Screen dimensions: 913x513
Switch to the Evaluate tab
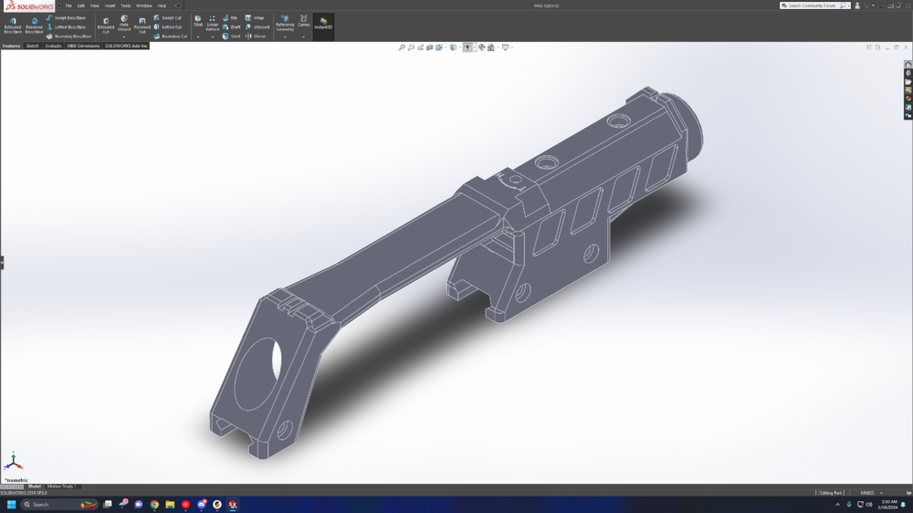[x=54, y=46]
